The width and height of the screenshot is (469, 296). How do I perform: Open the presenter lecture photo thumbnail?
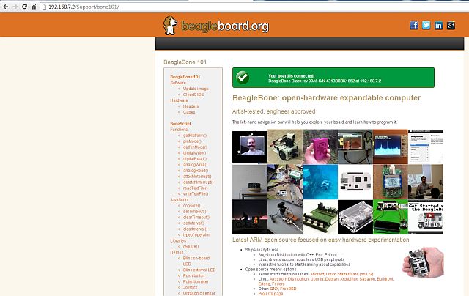click(x=426, y=182)
